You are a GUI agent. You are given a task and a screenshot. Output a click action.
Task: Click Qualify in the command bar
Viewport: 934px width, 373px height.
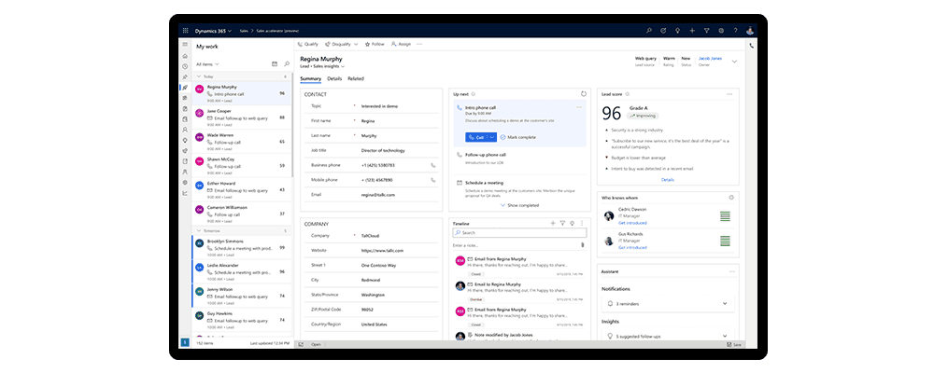(308, 44)
